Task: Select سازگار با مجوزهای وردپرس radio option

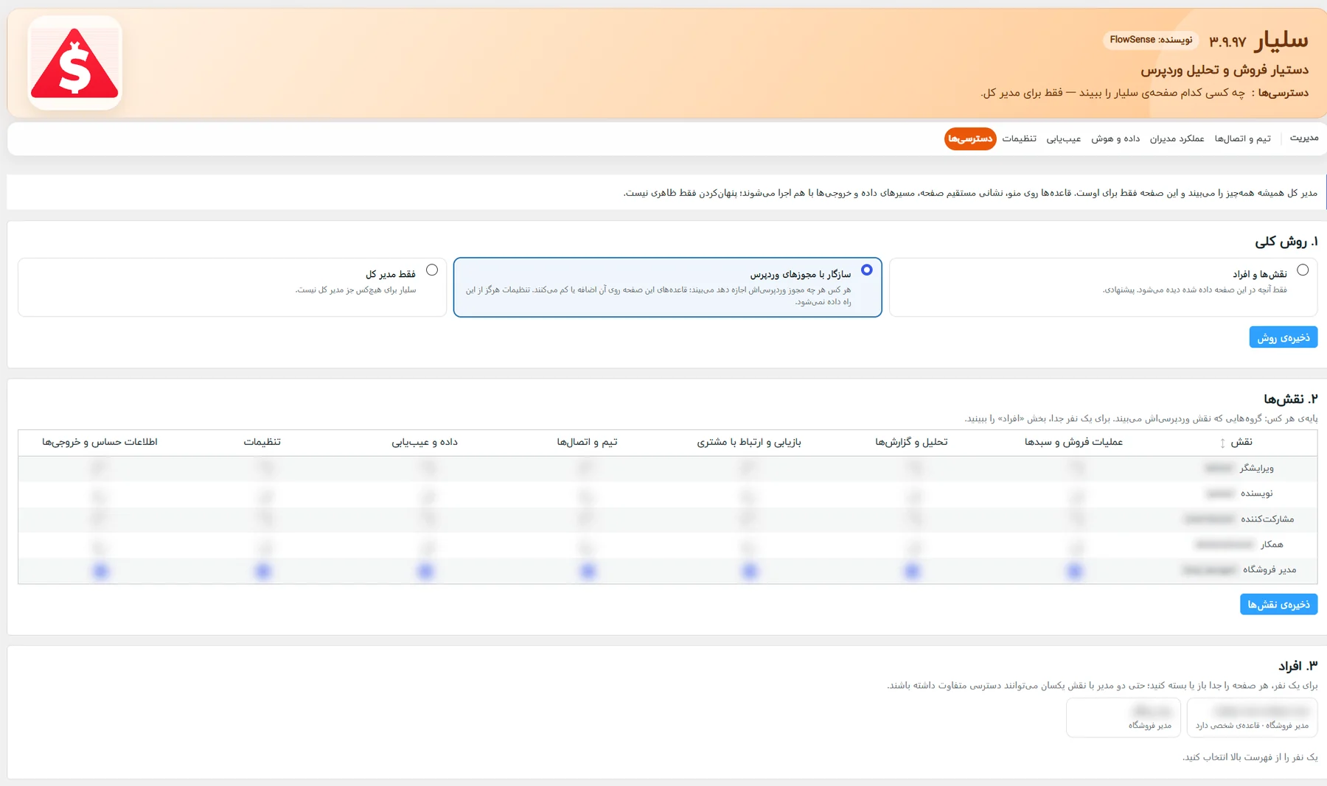Action: pos(867,270)
